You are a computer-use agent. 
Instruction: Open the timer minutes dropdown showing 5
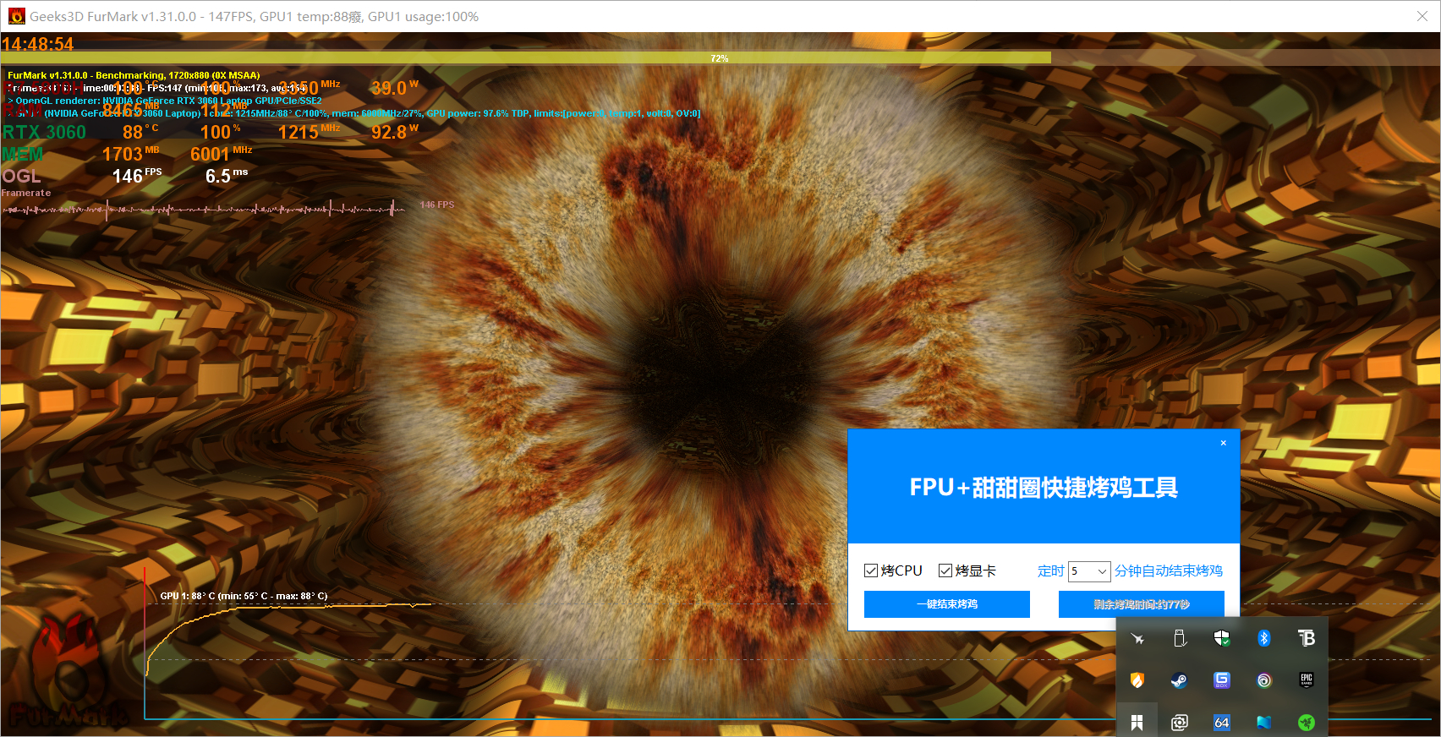[1089, 571]
